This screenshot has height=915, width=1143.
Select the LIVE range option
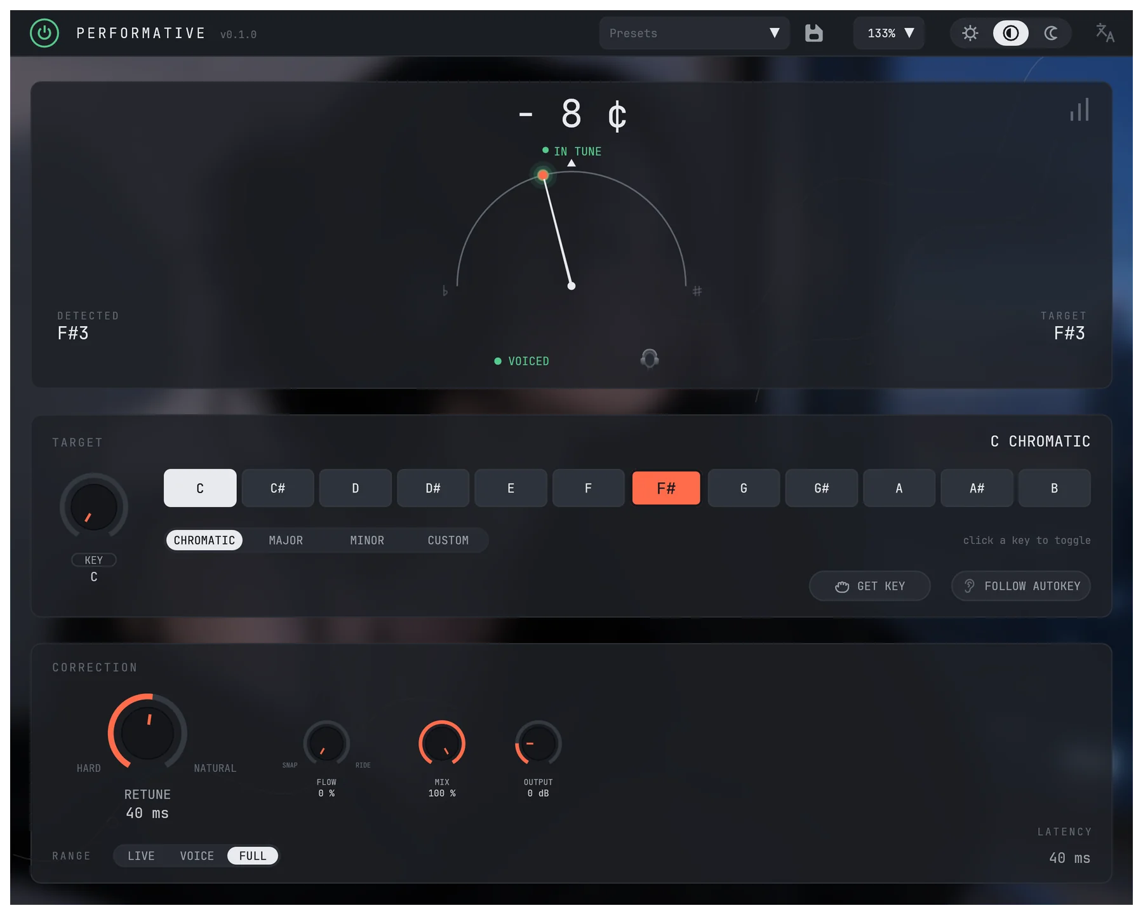(x=141, y=856)
